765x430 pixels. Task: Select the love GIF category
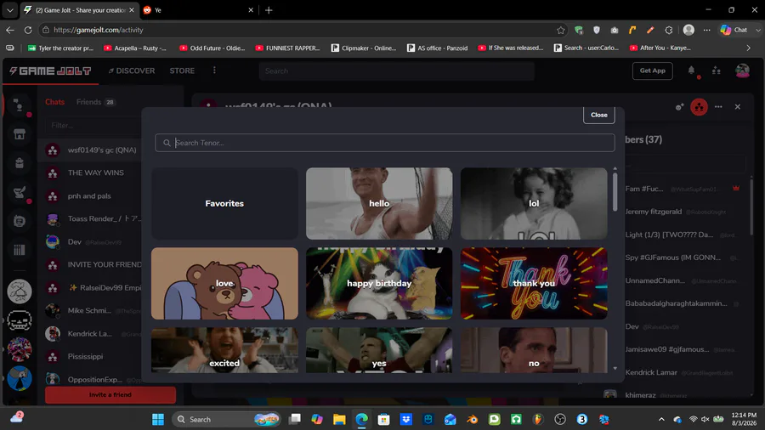[x=224, y=283]
